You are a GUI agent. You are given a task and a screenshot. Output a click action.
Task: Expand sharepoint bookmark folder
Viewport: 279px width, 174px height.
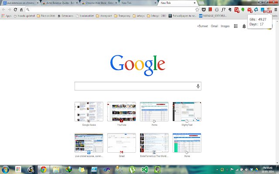[104, 16]
